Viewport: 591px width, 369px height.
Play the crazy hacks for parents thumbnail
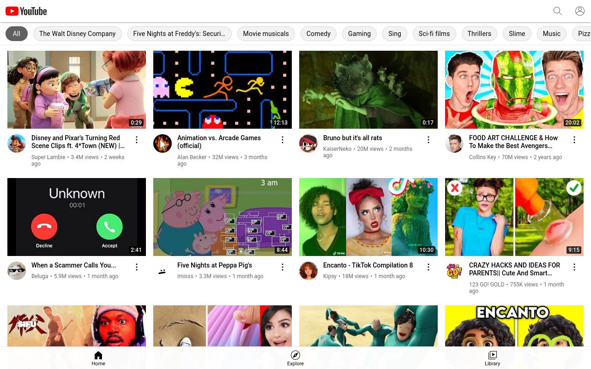[514, 217]
